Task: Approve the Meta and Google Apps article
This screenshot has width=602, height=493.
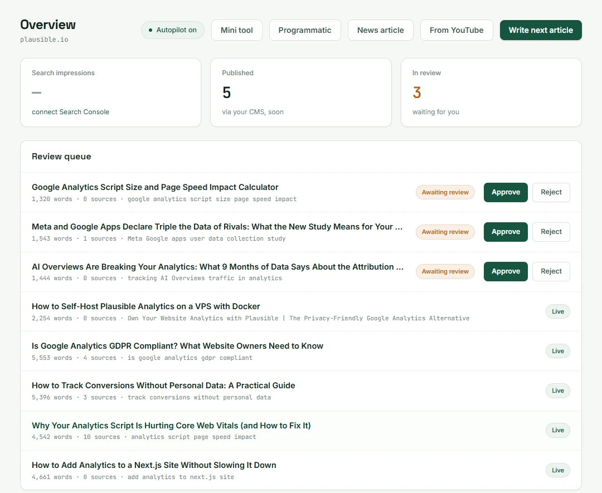Action: point(506,232)
